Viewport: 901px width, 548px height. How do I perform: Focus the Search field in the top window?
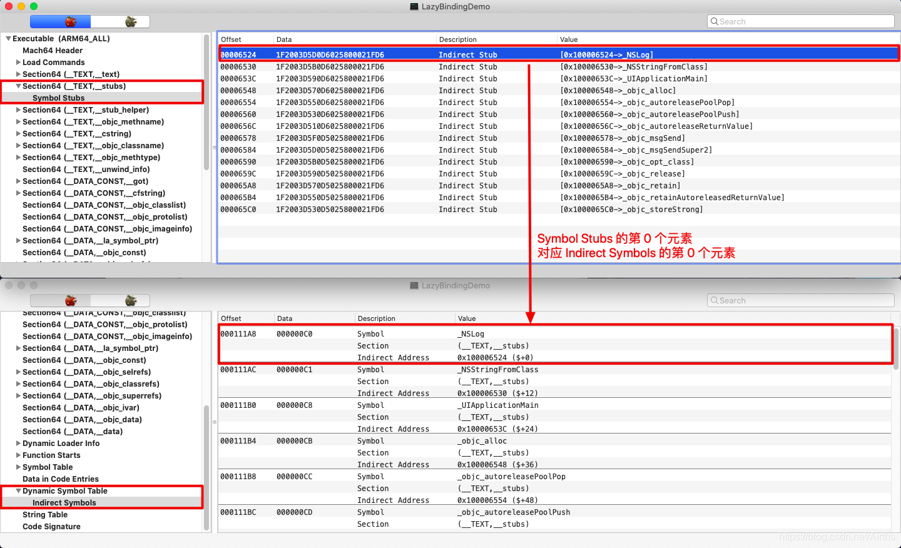pos(800,21)
